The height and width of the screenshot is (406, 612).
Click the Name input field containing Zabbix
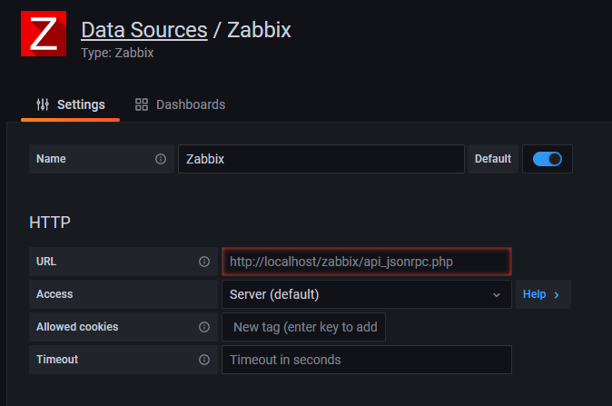point(321,159)
